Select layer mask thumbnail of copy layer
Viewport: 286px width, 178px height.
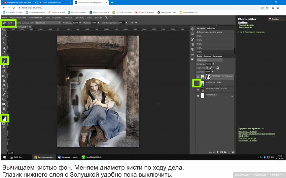click(x=208, y=77)
